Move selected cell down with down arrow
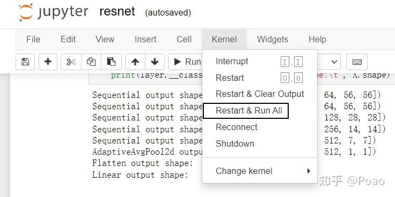The image size is (395, 197). point(155,62)
